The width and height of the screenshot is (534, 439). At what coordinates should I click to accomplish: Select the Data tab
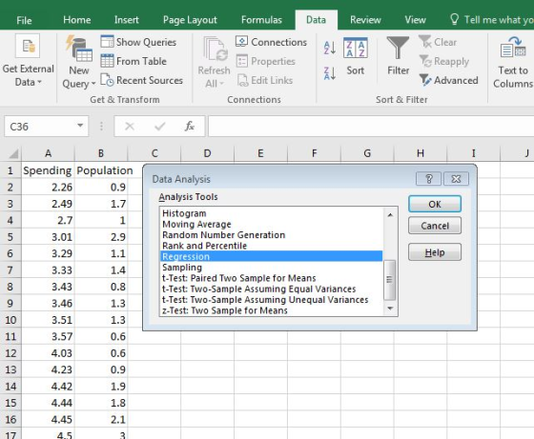tap(316, 20)
